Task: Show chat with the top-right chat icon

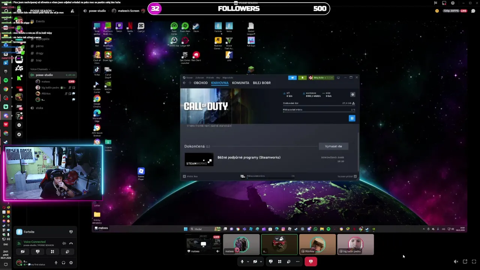Action: [473, 11]
